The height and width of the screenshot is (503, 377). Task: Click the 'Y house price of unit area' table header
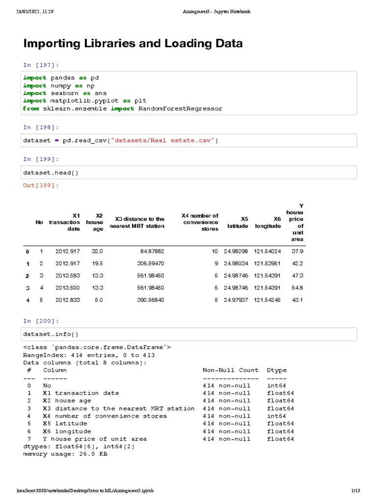point(295,223)
